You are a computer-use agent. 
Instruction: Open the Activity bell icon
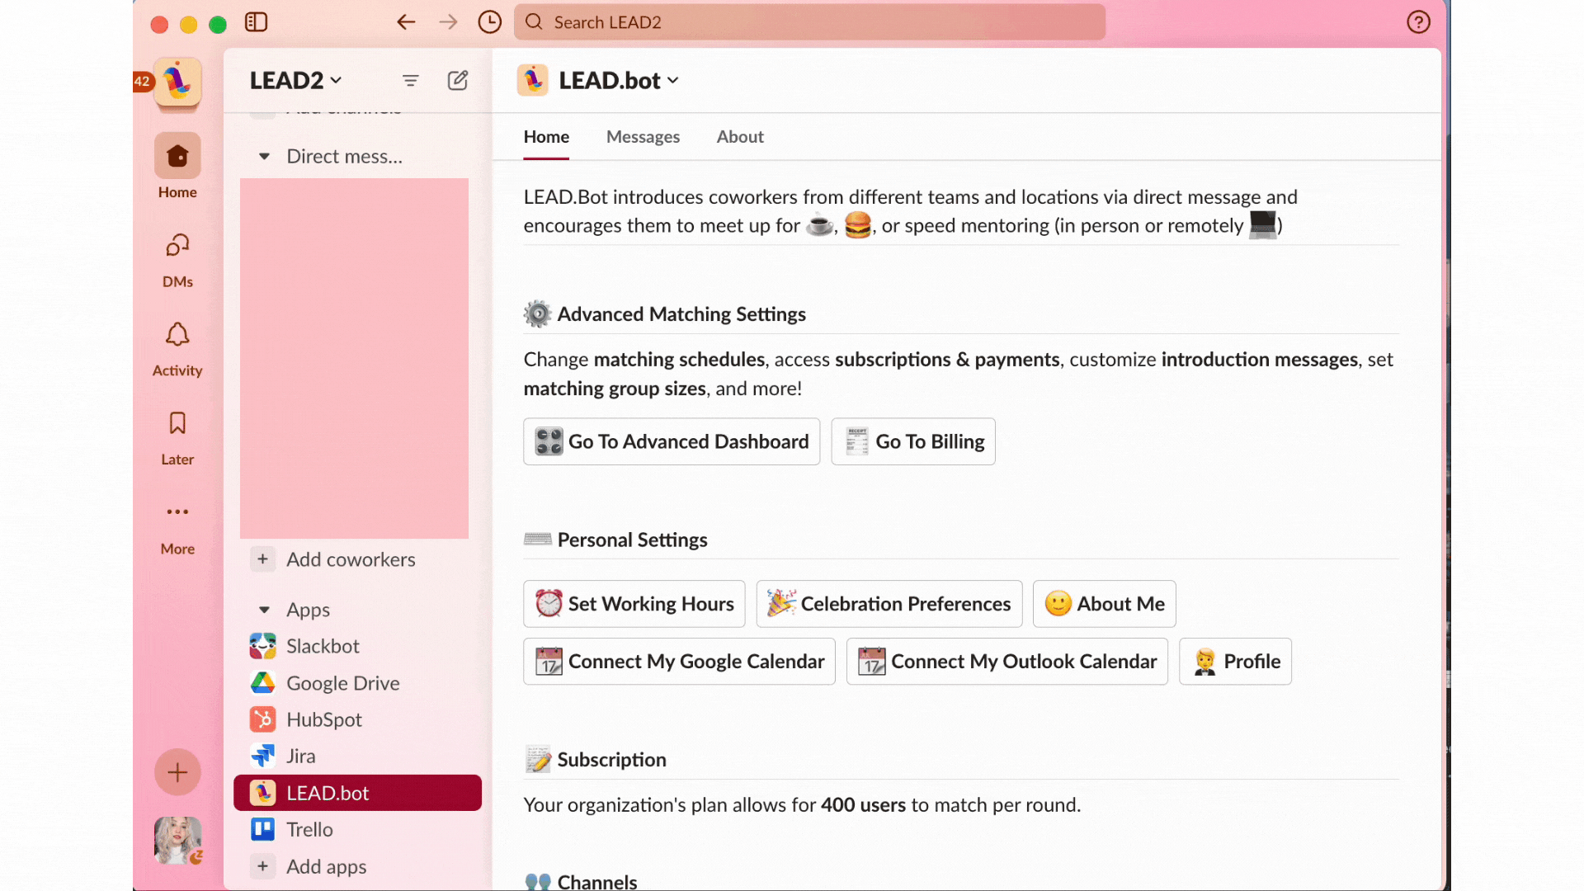tap(177, 336)
